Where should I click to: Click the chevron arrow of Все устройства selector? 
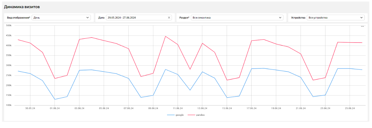tap(361, 18)
